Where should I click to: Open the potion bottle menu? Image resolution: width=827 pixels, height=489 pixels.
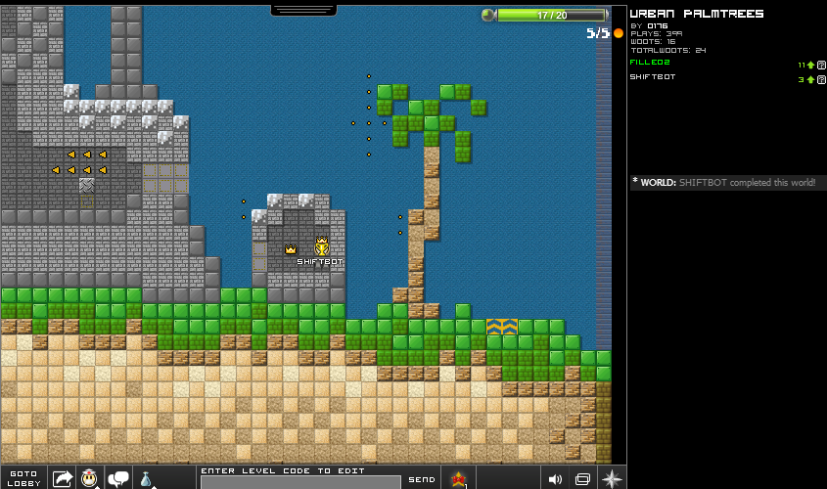click(x=146, y=478)
